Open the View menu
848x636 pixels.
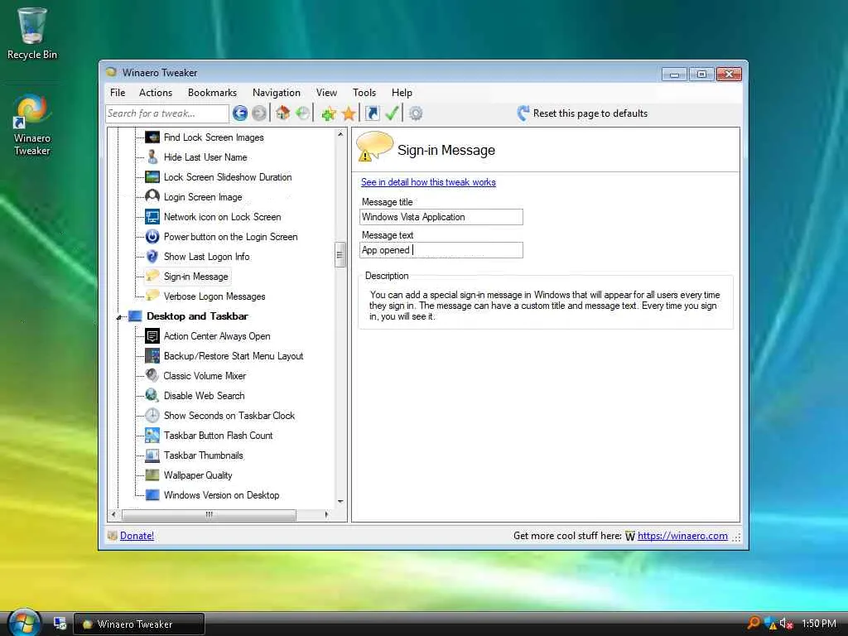tap(326, 93)
